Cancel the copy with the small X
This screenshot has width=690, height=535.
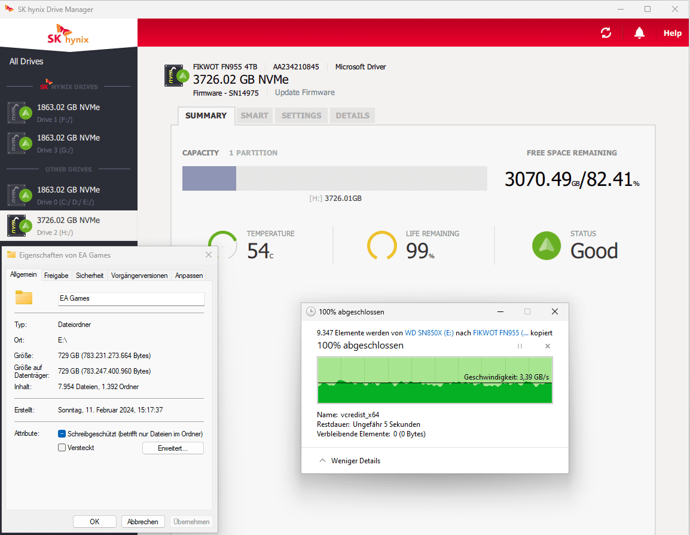[548, 346]
